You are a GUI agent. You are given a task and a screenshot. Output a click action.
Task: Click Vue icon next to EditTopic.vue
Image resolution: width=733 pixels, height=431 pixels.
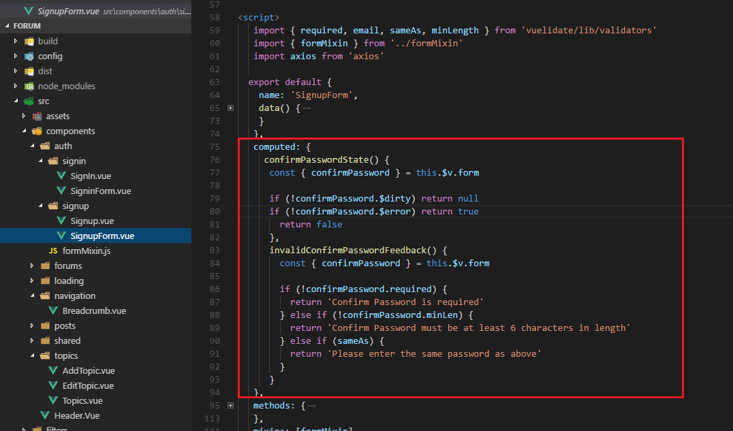53,385
